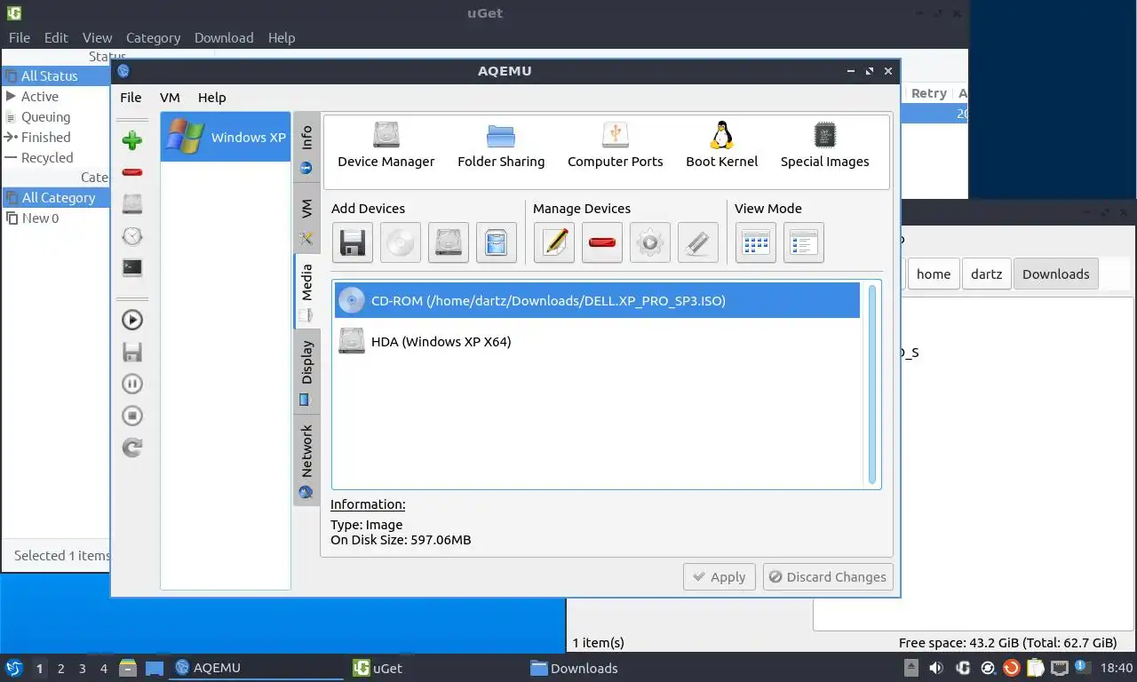Switch to the Info tab

[306, 147]
